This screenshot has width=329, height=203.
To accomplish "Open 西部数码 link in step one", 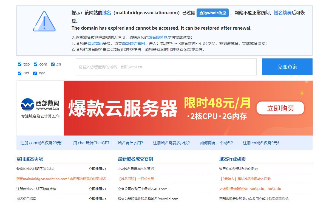I will click(x=95, y=43).
